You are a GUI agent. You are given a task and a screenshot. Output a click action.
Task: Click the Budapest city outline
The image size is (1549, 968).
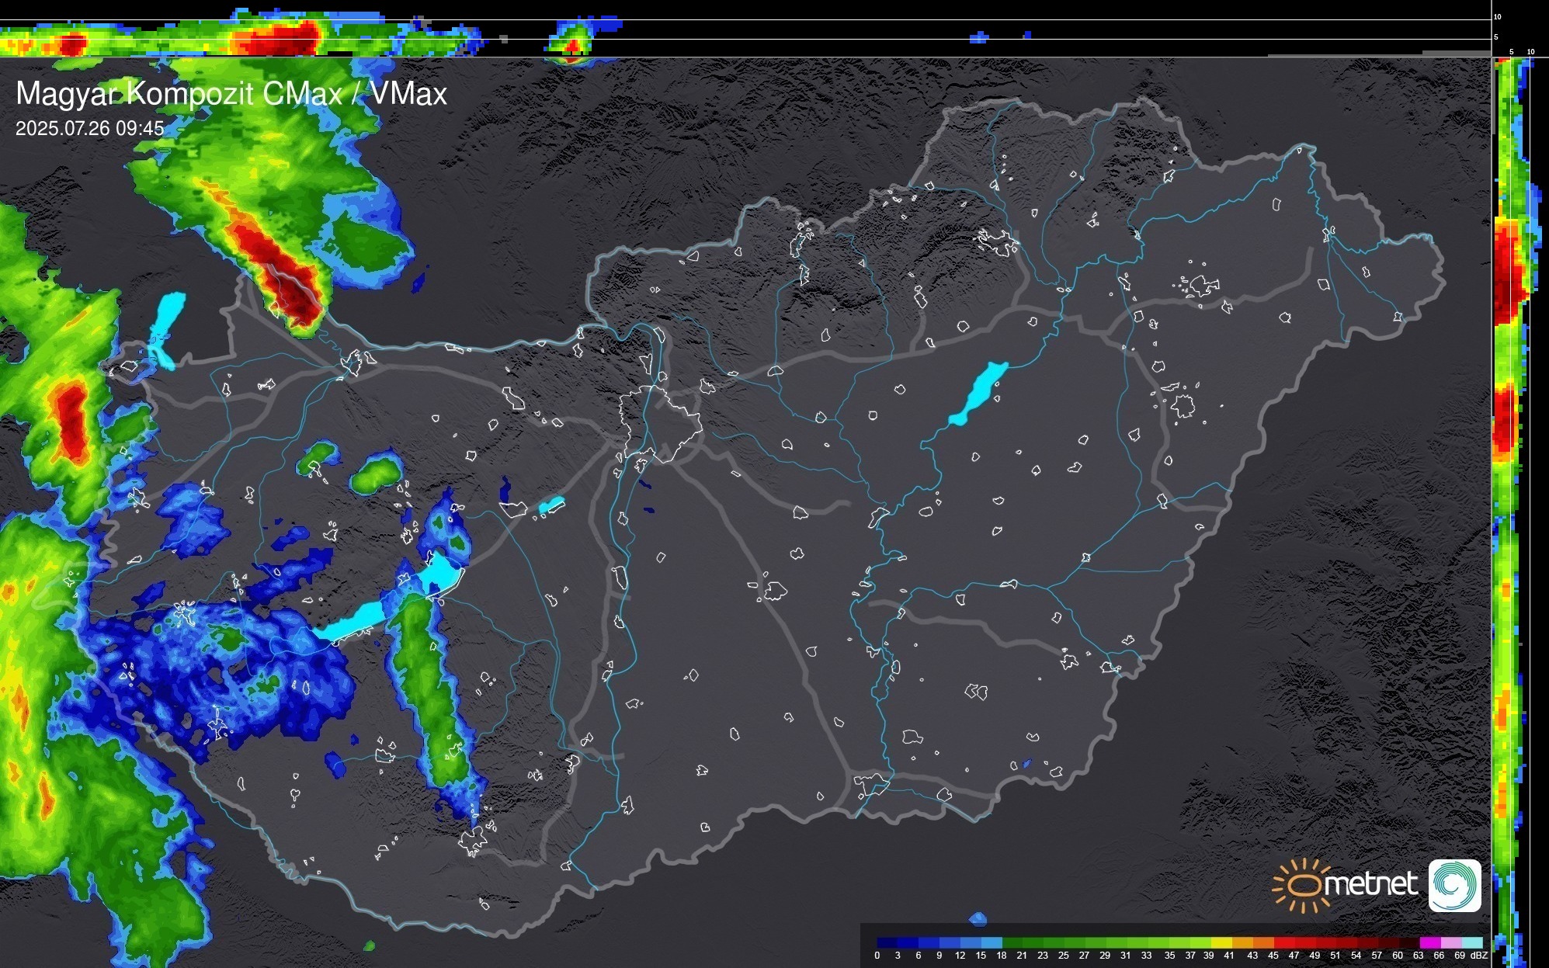coord(660,423)
